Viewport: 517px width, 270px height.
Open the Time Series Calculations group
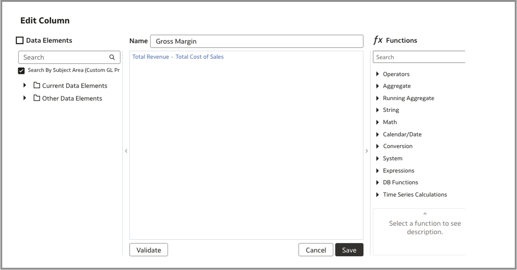pyautogui.click(x=378, y=195)
